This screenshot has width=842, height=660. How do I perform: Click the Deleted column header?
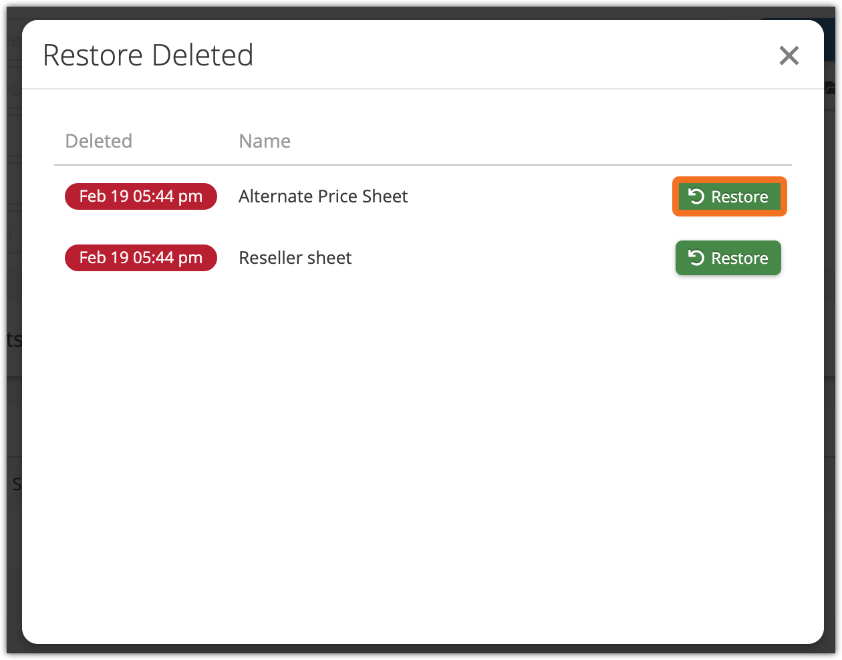(99, 141)
